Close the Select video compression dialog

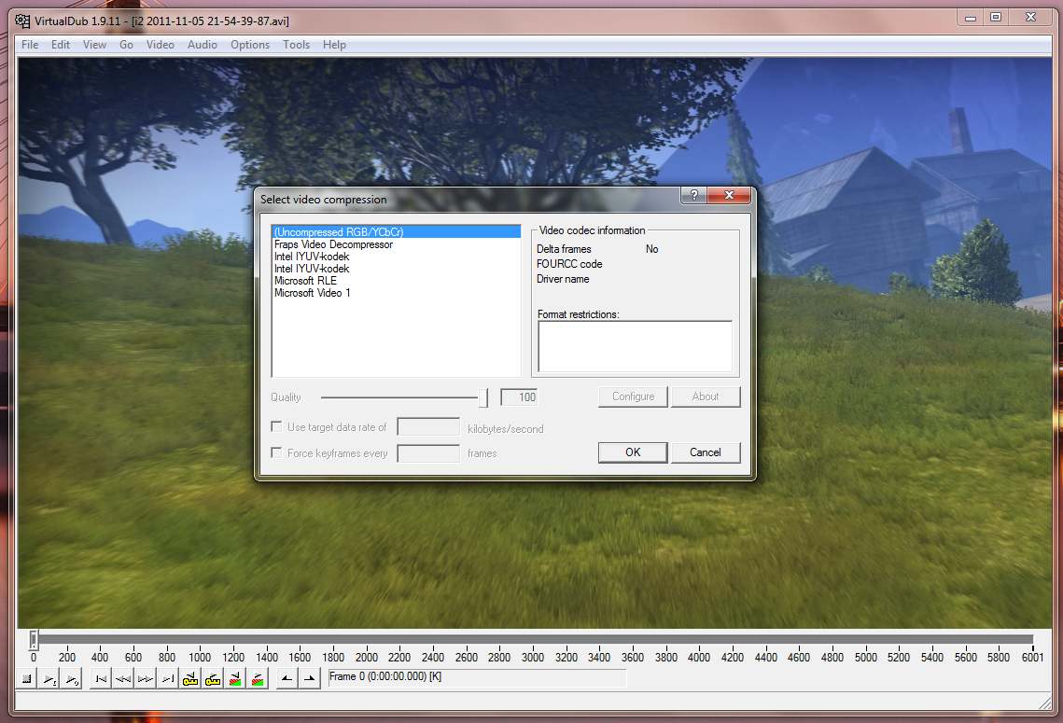pyautogui.click(x=729, y=195)
